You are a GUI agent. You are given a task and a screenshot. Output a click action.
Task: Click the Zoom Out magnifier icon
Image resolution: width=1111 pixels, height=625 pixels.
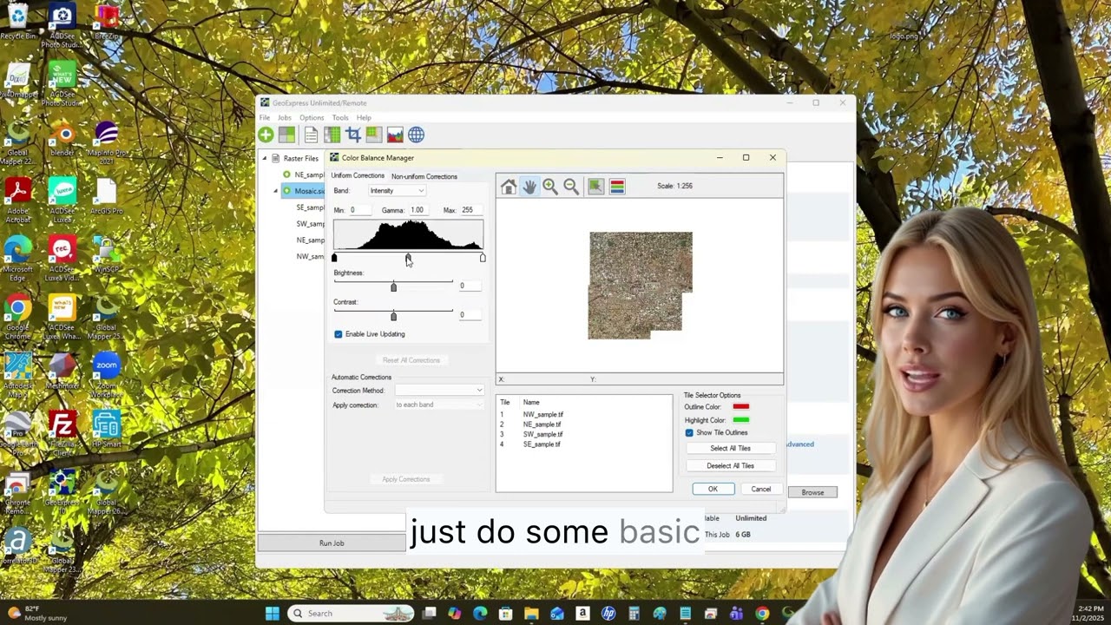(571, 187)
